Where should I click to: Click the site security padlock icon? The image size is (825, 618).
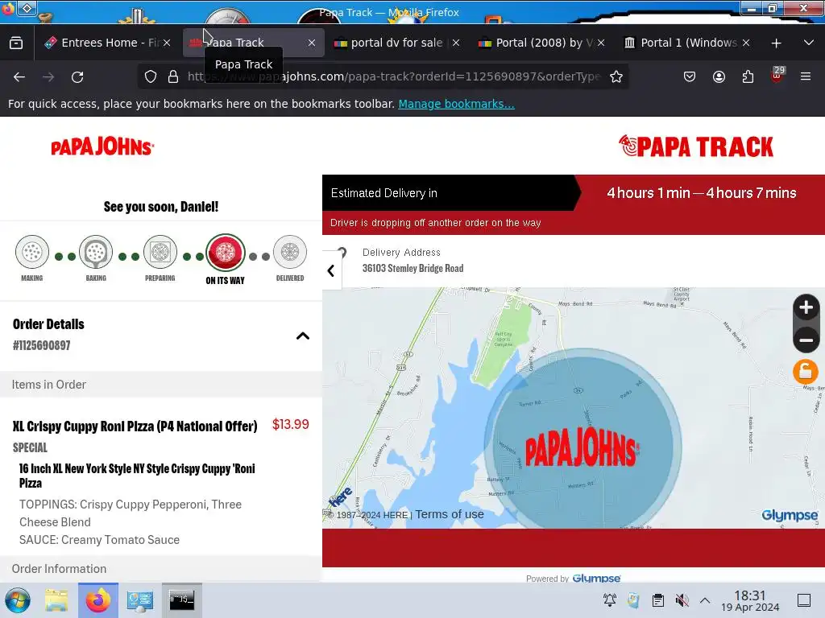click(x=173, y=76)
